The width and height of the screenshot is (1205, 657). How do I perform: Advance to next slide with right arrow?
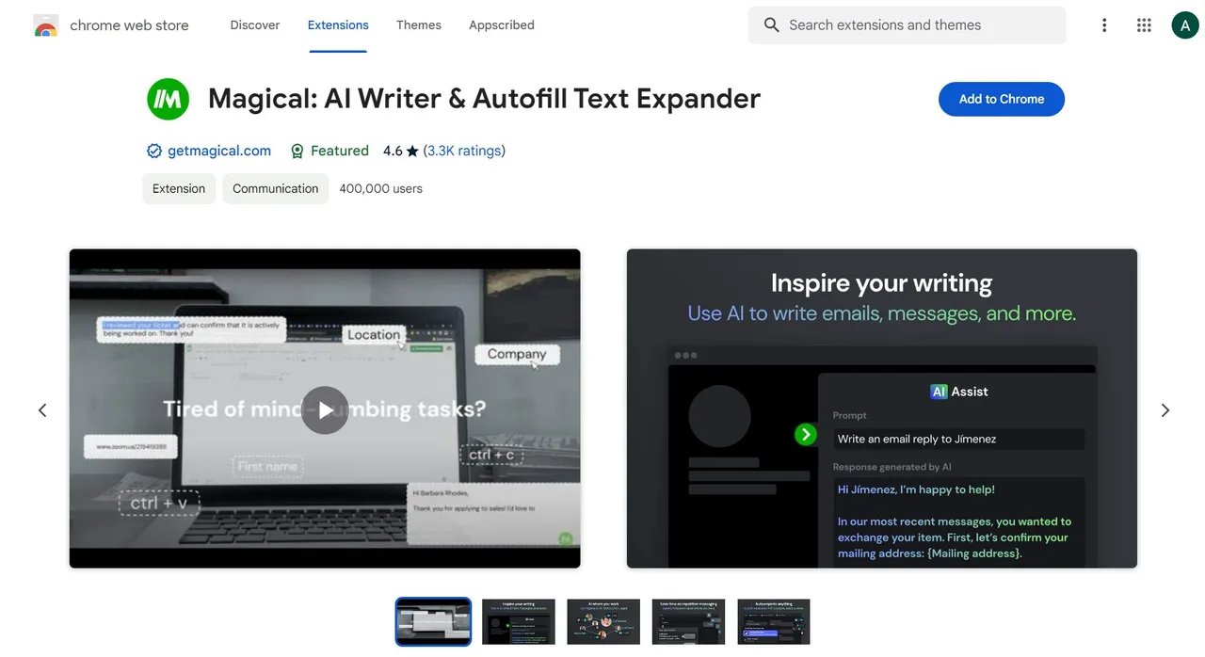point(1165,410)
